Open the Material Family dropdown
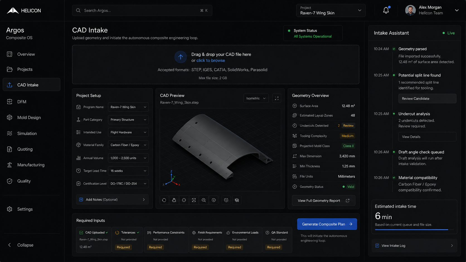 [128, 145]
